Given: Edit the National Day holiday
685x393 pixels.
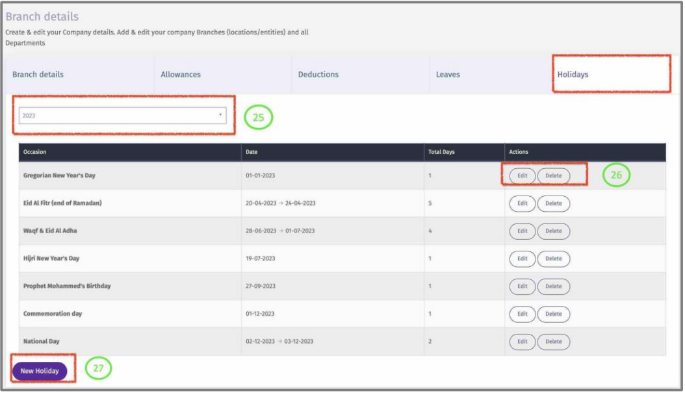Looking at the screenshot, I should [x=522, y=342].
